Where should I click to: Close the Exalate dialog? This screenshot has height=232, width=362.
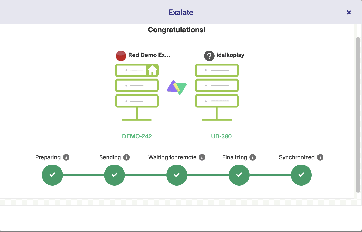click(x=349, y=12)
